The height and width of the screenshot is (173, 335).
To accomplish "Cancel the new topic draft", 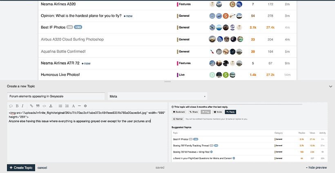I will (x=42, y=168).
